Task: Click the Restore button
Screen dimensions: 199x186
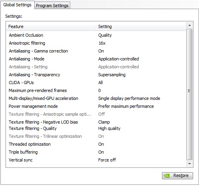Action: coord(177,175)
